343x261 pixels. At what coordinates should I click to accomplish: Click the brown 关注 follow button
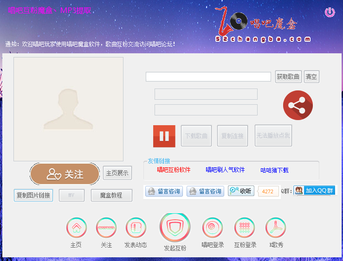(x=65, y=174)
